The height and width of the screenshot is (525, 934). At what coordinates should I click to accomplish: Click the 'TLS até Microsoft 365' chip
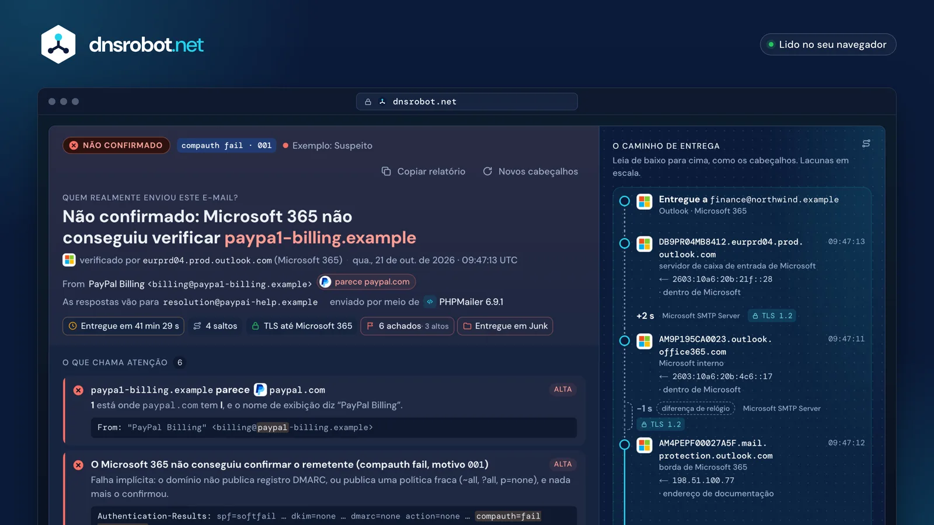pos(302,326)
